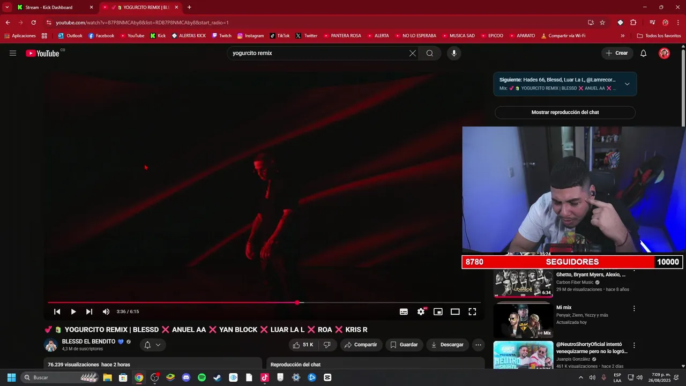The width and height of the screenshot is (686, 386).
Task: Share the video via Compartir
Action: [x=361, y=345]
